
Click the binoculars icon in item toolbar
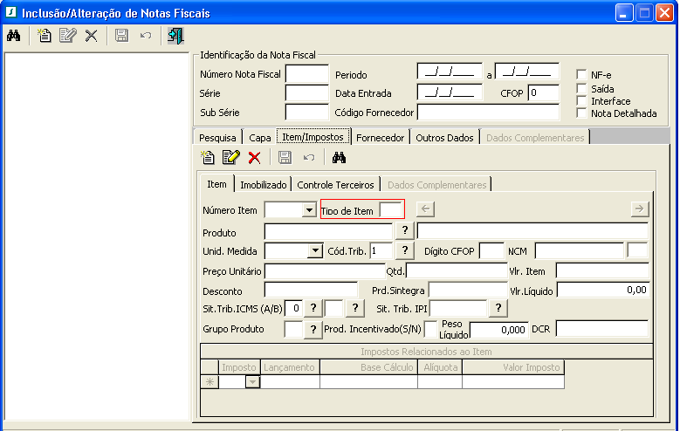[x=340, y=157]
